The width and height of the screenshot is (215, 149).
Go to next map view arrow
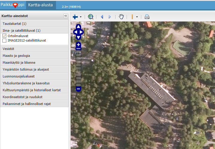pos(110,17)
